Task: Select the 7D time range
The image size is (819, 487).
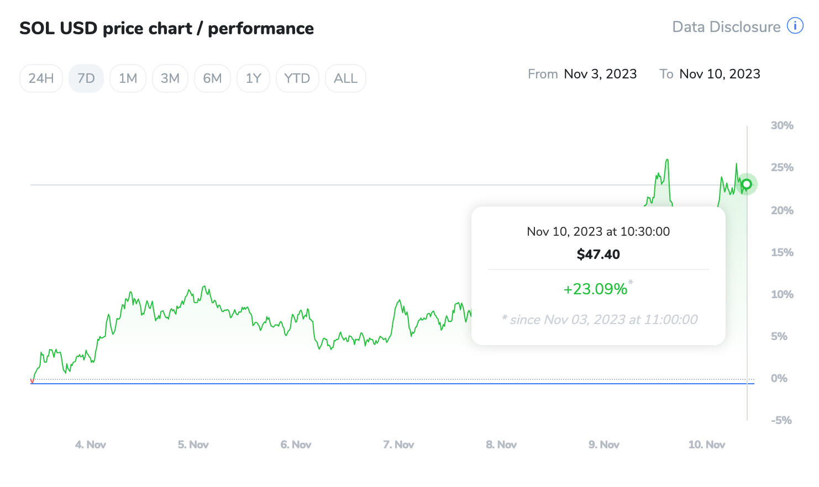Action: pos(86,78)
